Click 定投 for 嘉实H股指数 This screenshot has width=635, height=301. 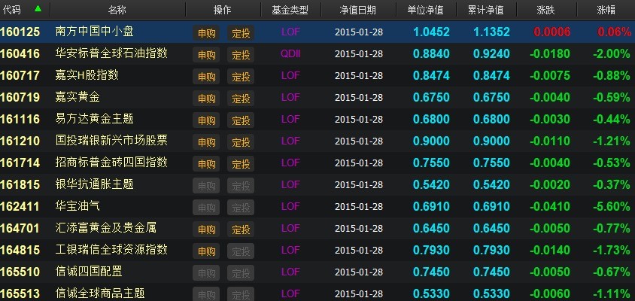coord(241,77)
